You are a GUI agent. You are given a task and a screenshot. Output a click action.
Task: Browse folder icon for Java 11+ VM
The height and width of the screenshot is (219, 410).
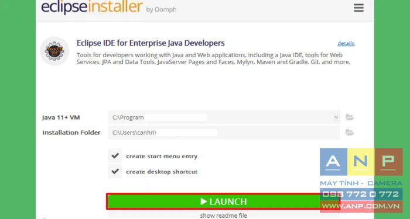[350, 117]
